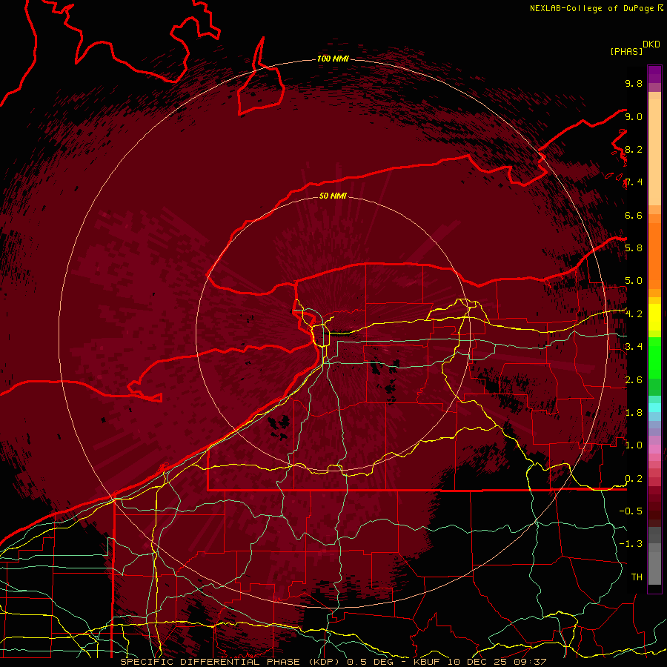
Task: Select the 50 NMI range ring label
Action: [333, 196]
